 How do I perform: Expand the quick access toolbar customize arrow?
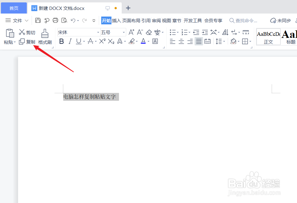(94, 20)
